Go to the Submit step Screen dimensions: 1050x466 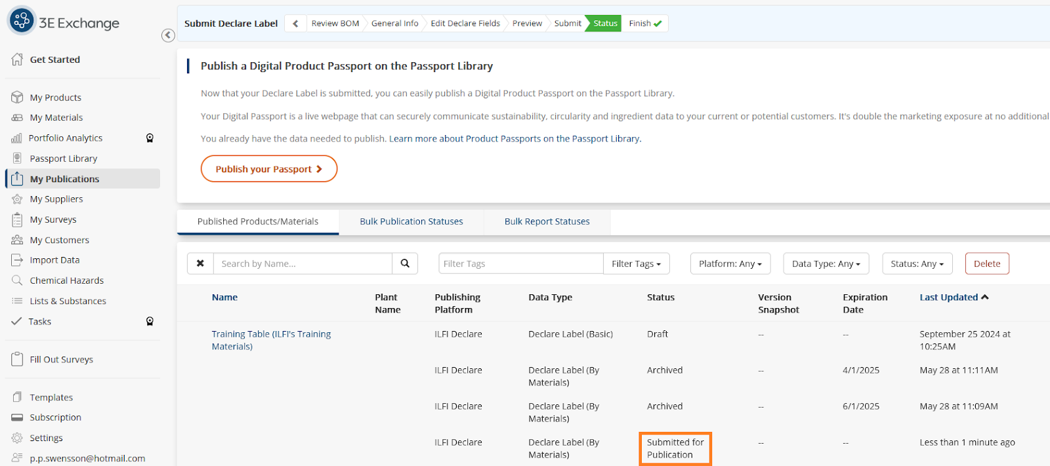coord(568,24)
